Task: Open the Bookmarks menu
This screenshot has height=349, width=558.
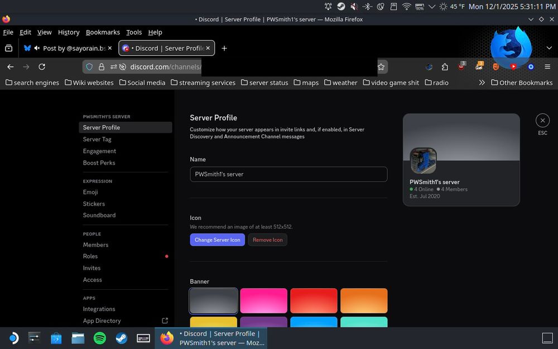Action: [x=103, y=32]
